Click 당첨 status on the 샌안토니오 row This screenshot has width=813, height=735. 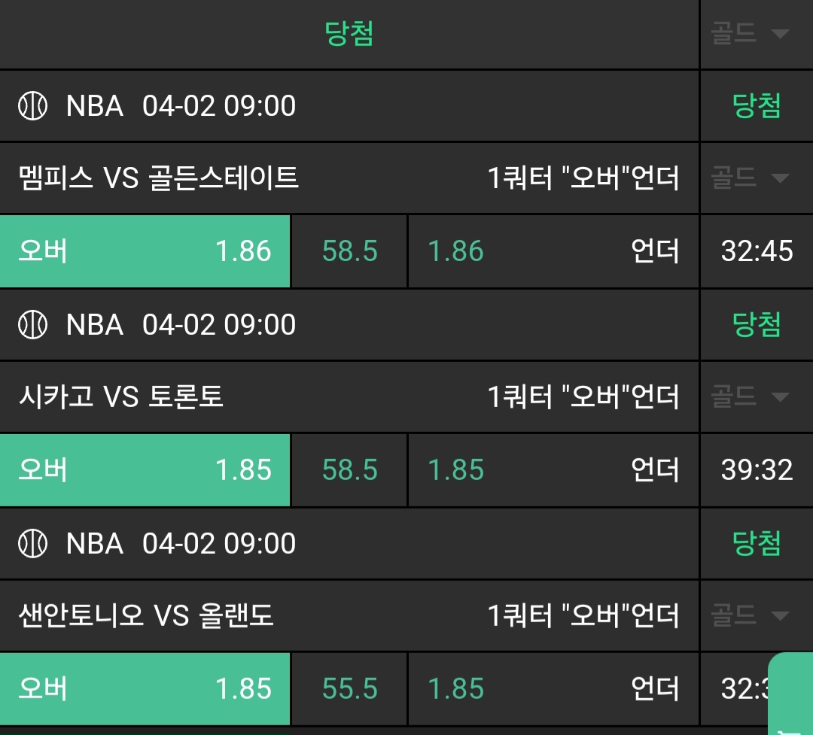coord(757,543)
